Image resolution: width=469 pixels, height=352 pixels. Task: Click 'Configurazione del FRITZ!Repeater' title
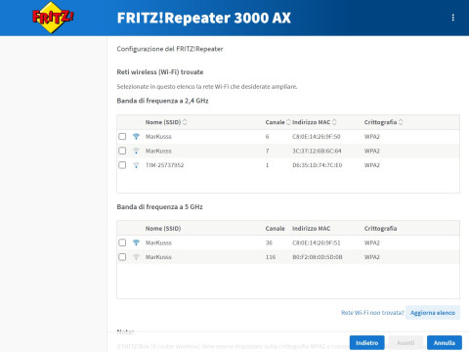(170, 49)
